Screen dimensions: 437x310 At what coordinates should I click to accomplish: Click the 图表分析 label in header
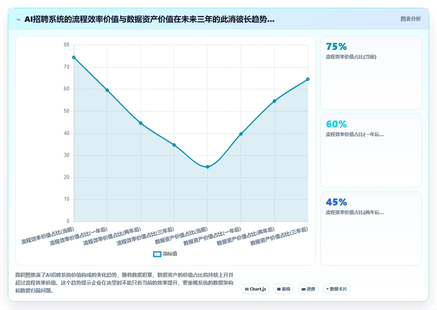(x=410, y=19)
